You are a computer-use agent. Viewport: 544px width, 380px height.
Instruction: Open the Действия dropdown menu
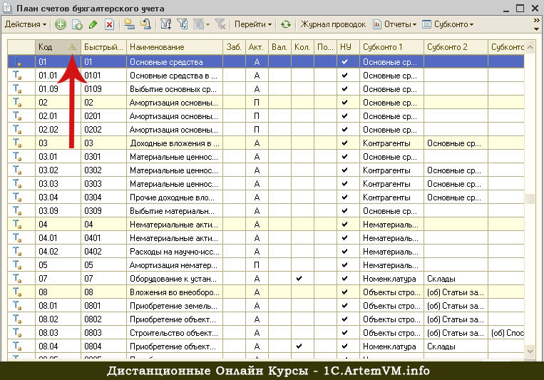pos(26,25)
